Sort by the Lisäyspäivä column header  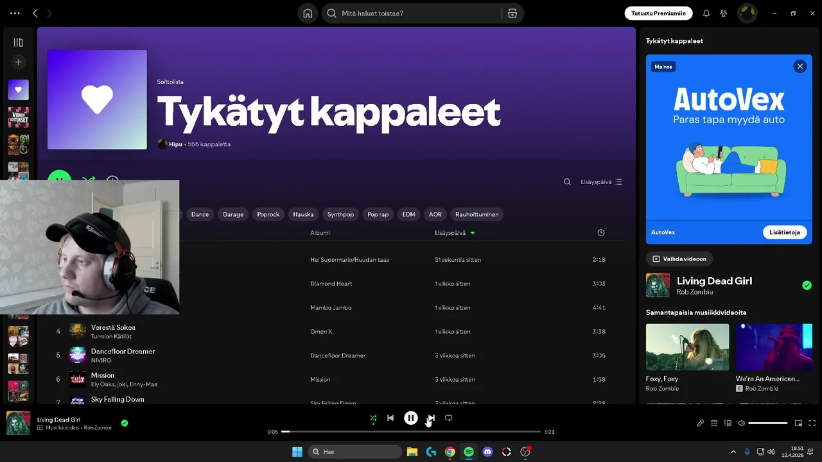(455, 233)
